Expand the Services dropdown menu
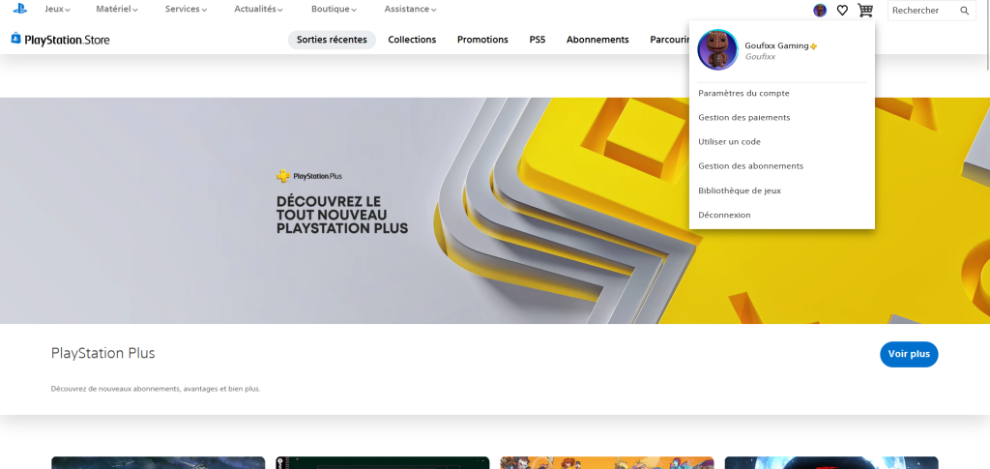The width and height of the screenshot is (990, 469). click(x=186, y=10)
